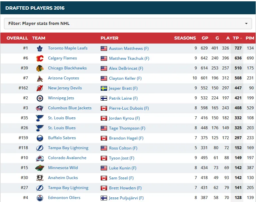Open Auston Matthews player profile

tap(129, 49)
